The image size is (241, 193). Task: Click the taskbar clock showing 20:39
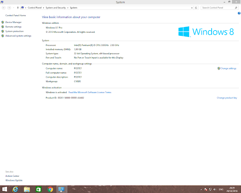tap(232, 190)
